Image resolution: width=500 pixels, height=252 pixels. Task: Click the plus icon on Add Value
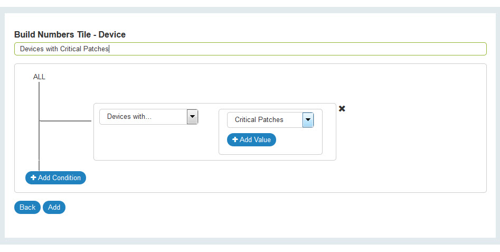(x=235, y=139)
